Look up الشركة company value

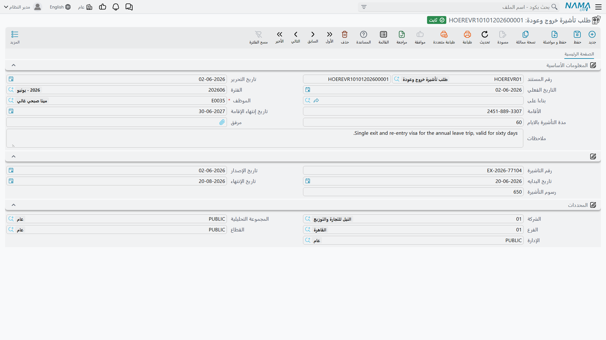pos(308,219)
